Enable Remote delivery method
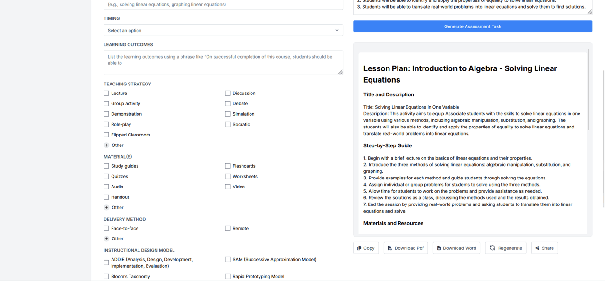The image size is (605, 281). coord(227,228)
